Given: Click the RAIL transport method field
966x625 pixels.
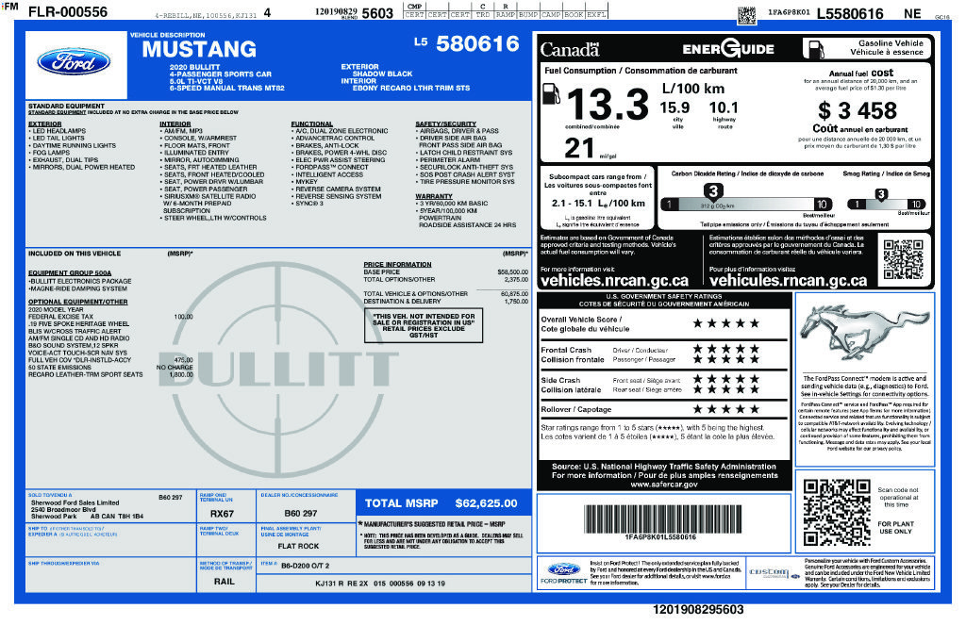Looking at the screenshot, I should pos(225,582).
